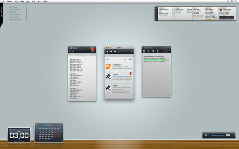The image size is (239, 149).
Task: Click the resize handle at the Transmission widget's corner
Action: click(169, 95)
